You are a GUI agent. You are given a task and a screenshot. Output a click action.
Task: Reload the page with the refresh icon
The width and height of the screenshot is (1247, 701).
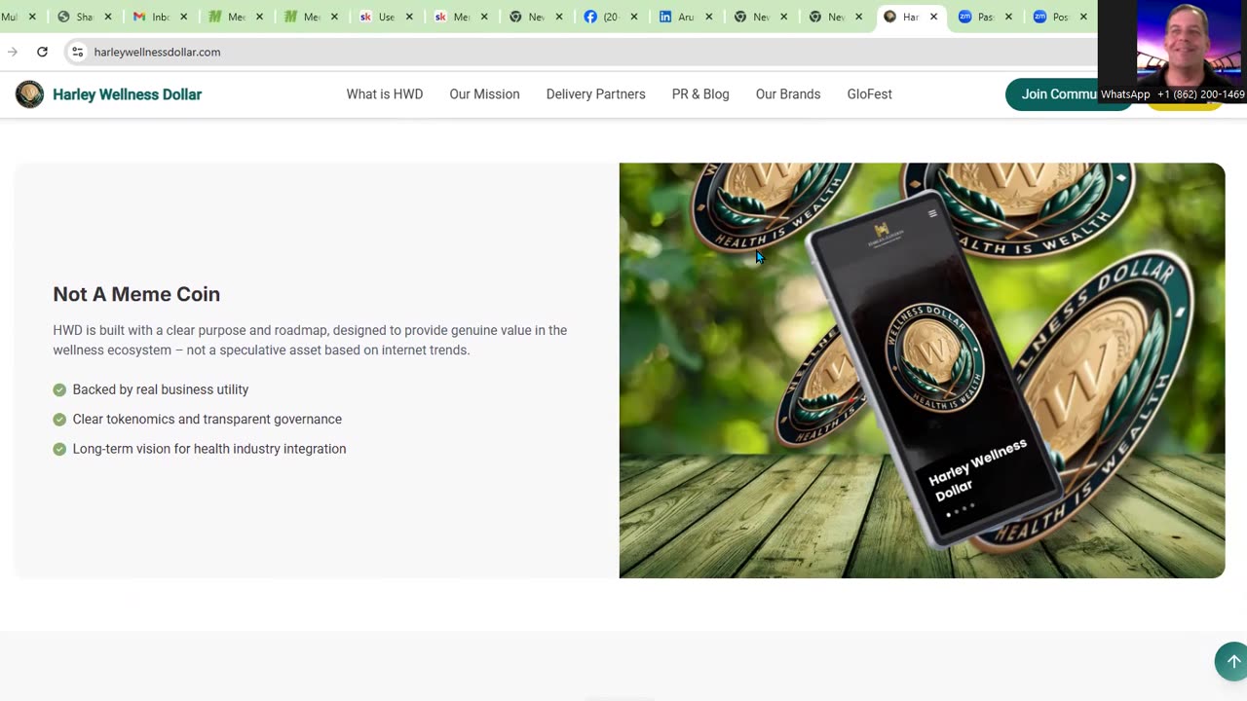click(x=42, y=52)
